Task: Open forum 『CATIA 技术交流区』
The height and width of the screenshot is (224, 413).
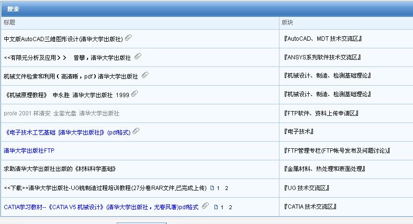Action: pyautogui.click(x=310, y=207)
